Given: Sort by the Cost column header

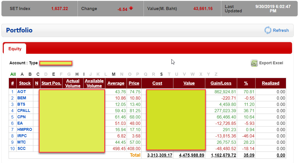Looking at the screenshot, I should point(157,83).
